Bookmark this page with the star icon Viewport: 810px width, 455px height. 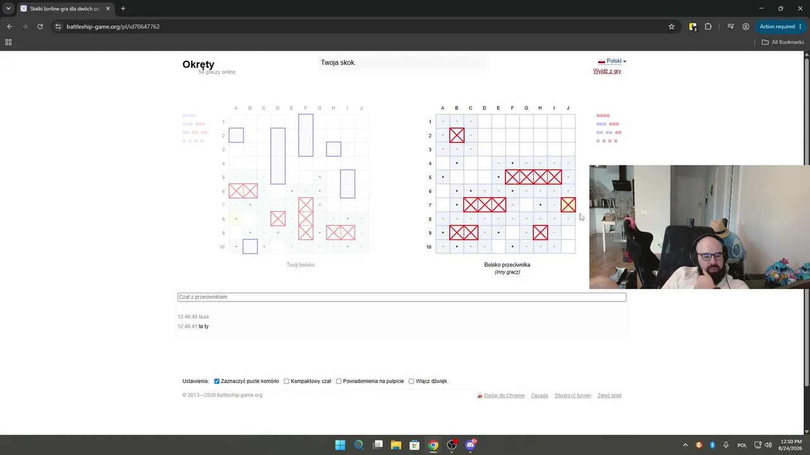tap(671, 27)
